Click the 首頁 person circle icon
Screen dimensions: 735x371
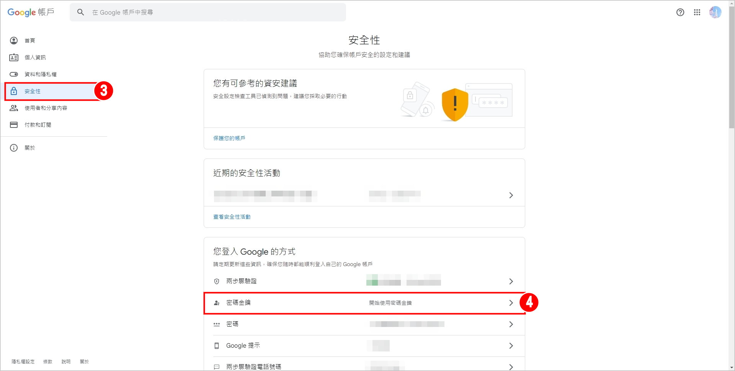click(14, 41)
